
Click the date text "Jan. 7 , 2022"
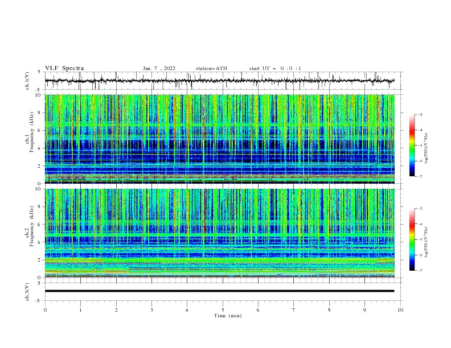tap(159, 68)
